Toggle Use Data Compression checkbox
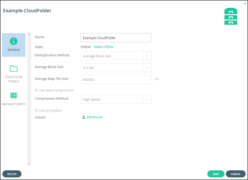The width and height of the screenshot is (248, 180). pos(36,90)
